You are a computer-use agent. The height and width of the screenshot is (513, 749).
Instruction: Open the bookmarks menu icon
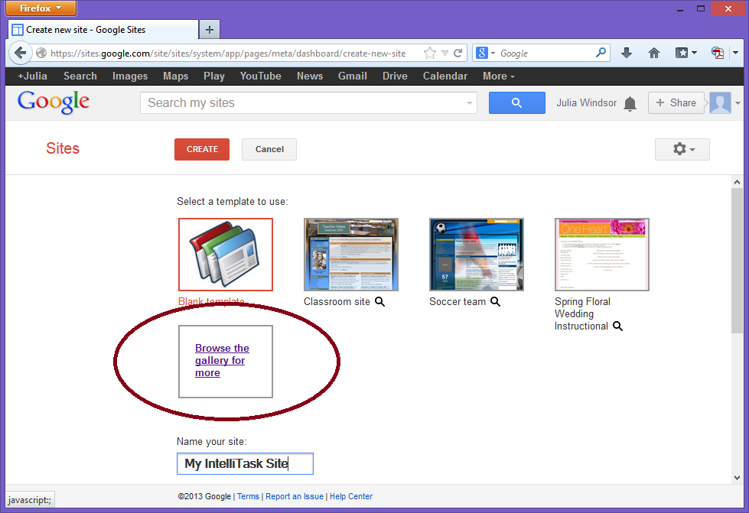682,53
